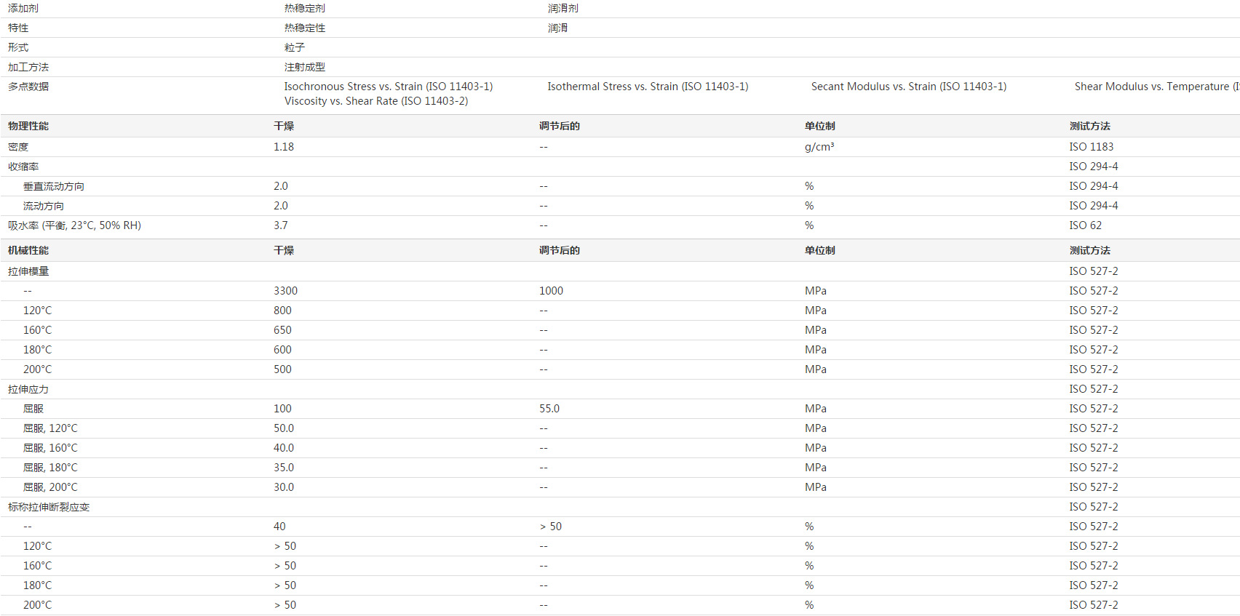1240x616 pixels.
Task: Select the 注射成型 processing method value
Action: (304, 67)
